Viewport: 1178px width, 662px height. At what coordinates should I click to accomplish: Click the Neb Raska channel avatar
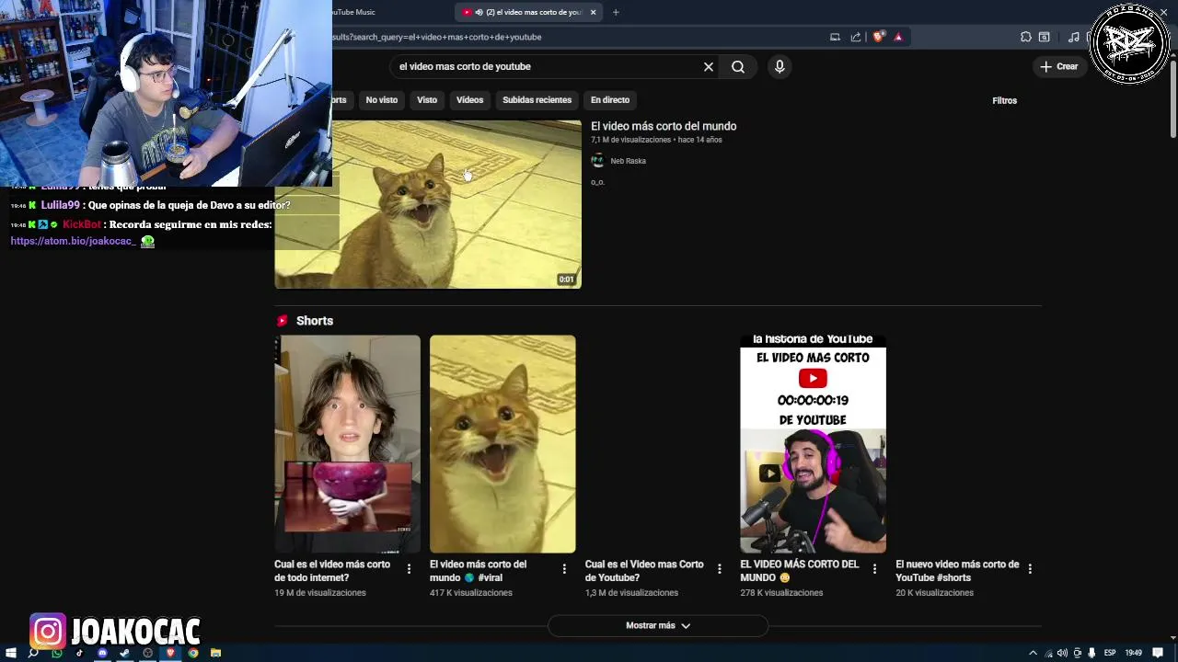click(x=597, y=161)
